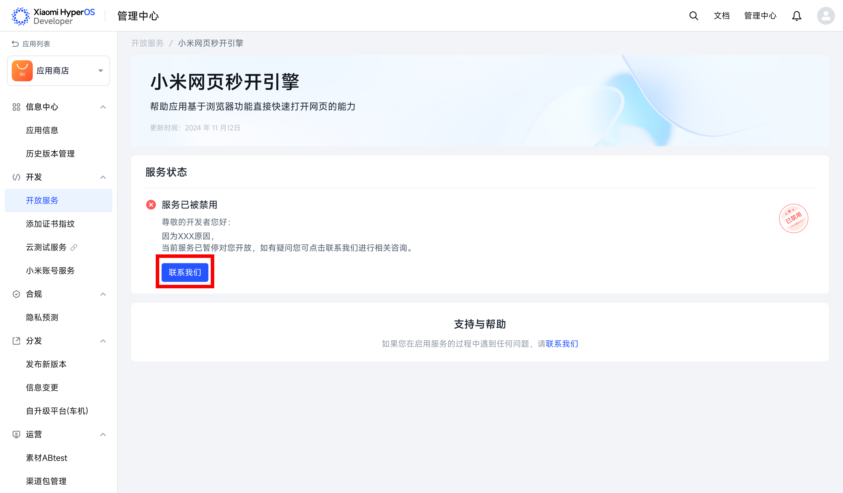Viewport: 843px width, 493px height.
Task: Return to 应用列表
Action: click(31, 44)
